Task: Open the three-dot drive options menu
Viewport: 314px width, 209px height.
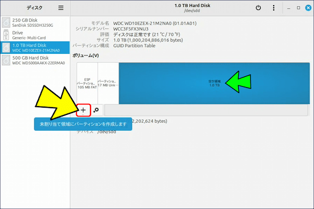Action: [274, 8]
